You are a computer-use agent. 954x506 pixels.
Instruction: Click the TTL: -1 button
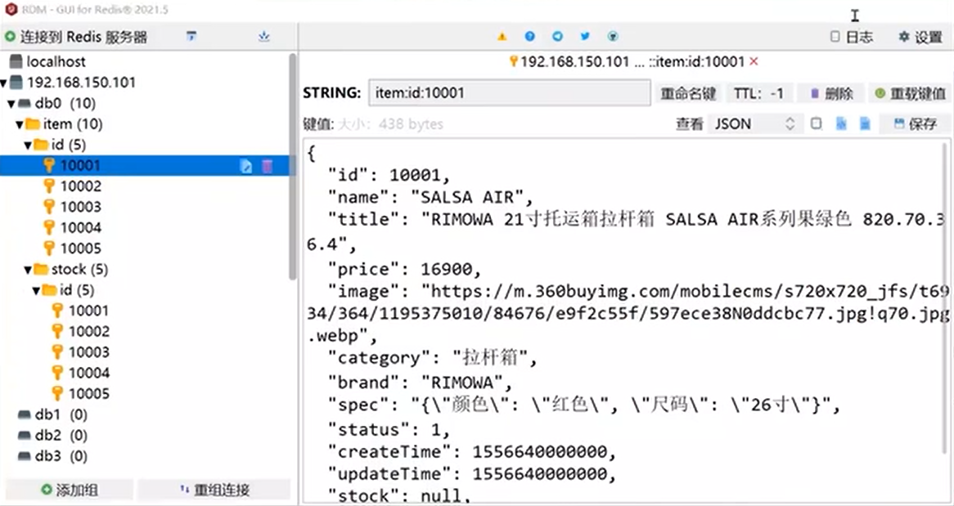coord(758,94)
